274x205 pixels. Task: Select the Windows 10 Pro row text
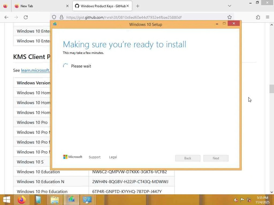(x=32, y=122)
